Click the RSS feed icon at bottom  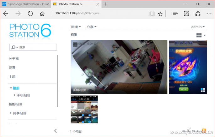204,131
